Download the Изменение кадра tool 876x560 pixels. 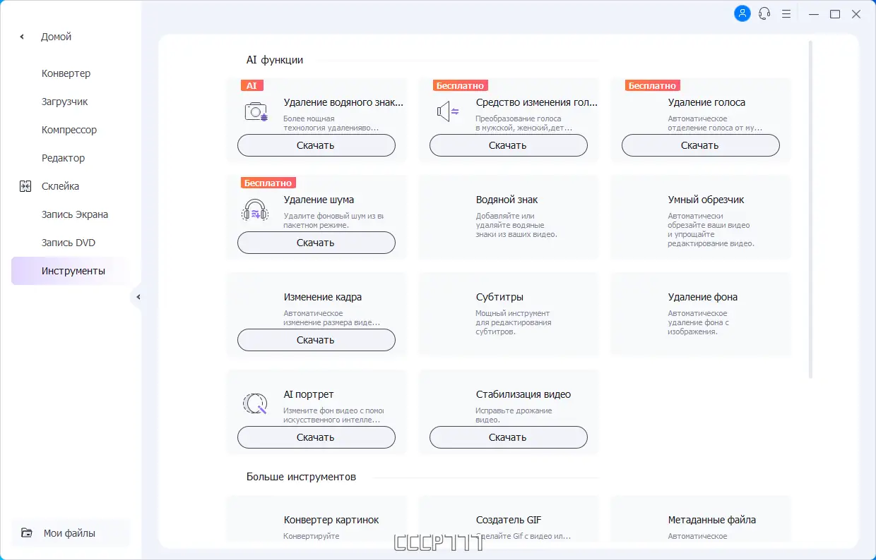click(316, 340)
